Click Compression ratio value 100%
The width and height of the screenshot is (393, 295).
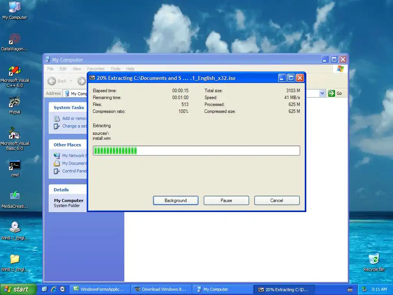point(183,111)
